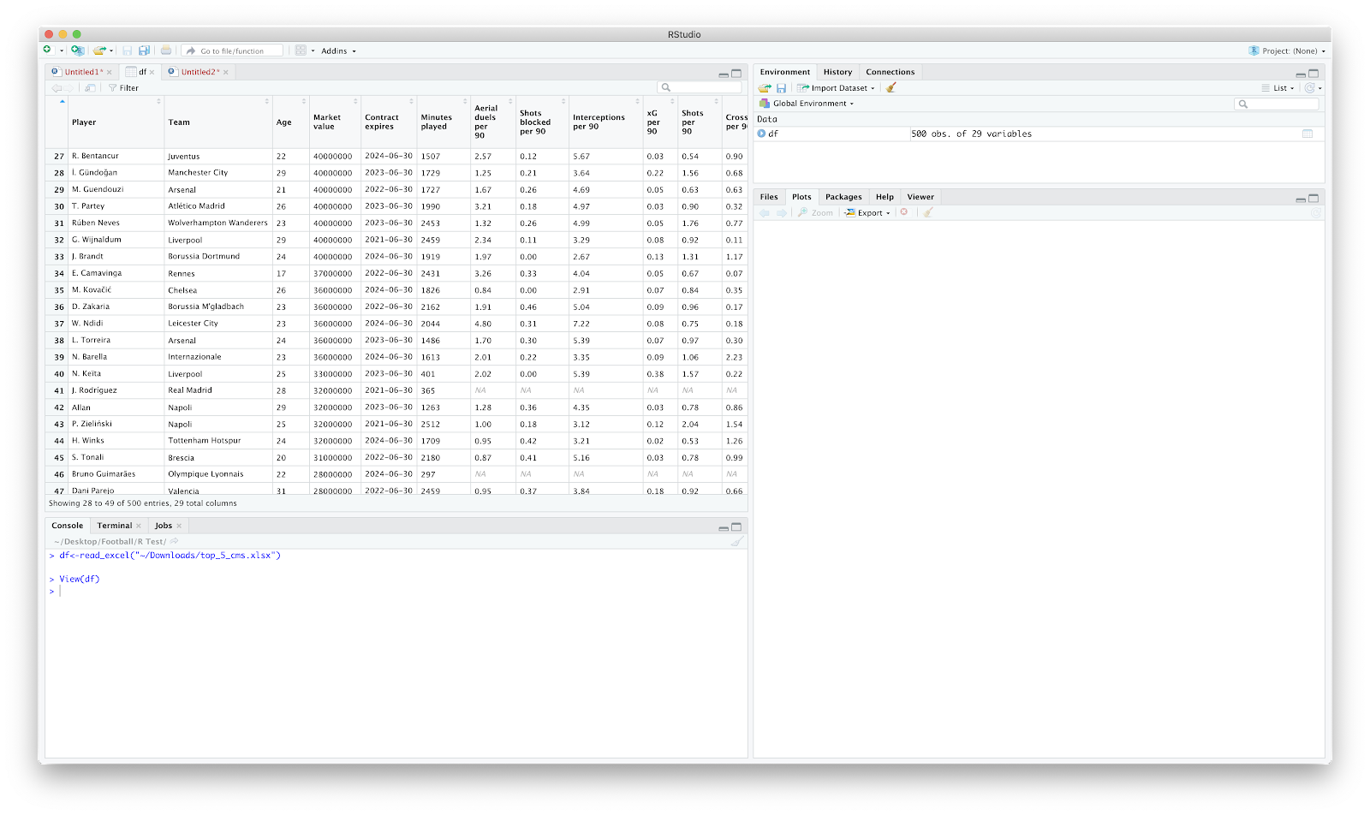Click the df view table icon

point(1307,134)
